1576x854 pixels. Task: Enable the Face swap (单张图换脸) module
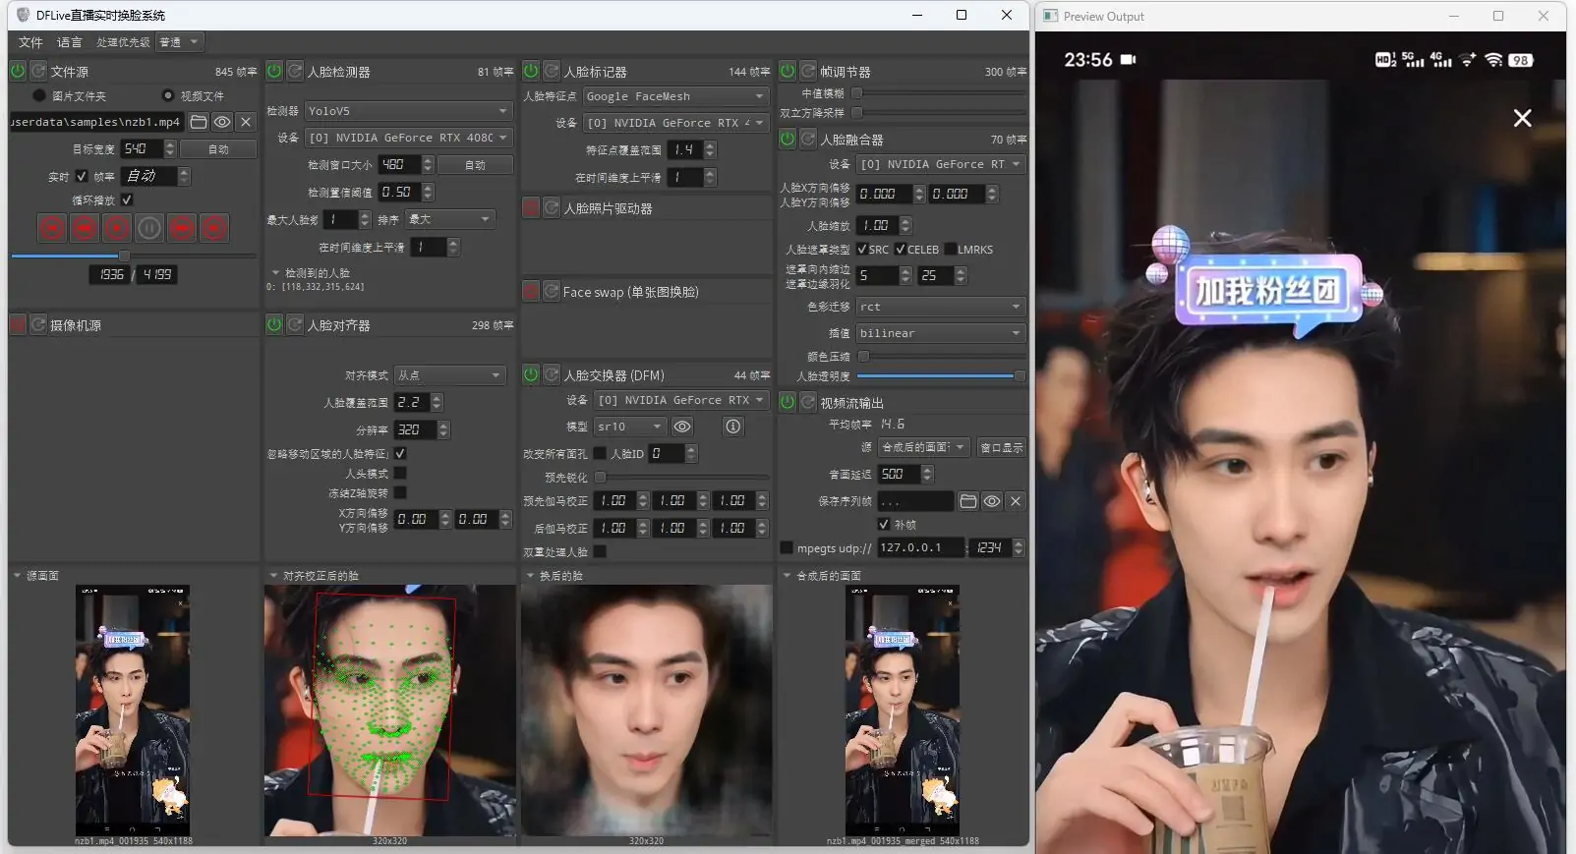(531, 292)
